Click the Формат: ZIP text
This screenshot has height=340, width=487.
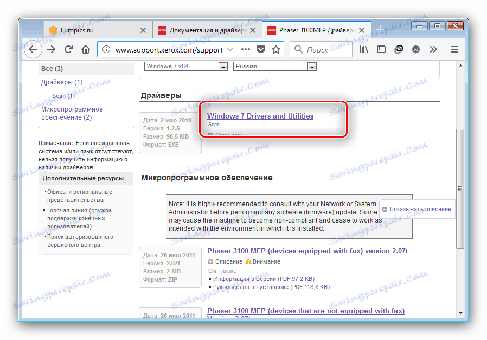pos(160,279)
